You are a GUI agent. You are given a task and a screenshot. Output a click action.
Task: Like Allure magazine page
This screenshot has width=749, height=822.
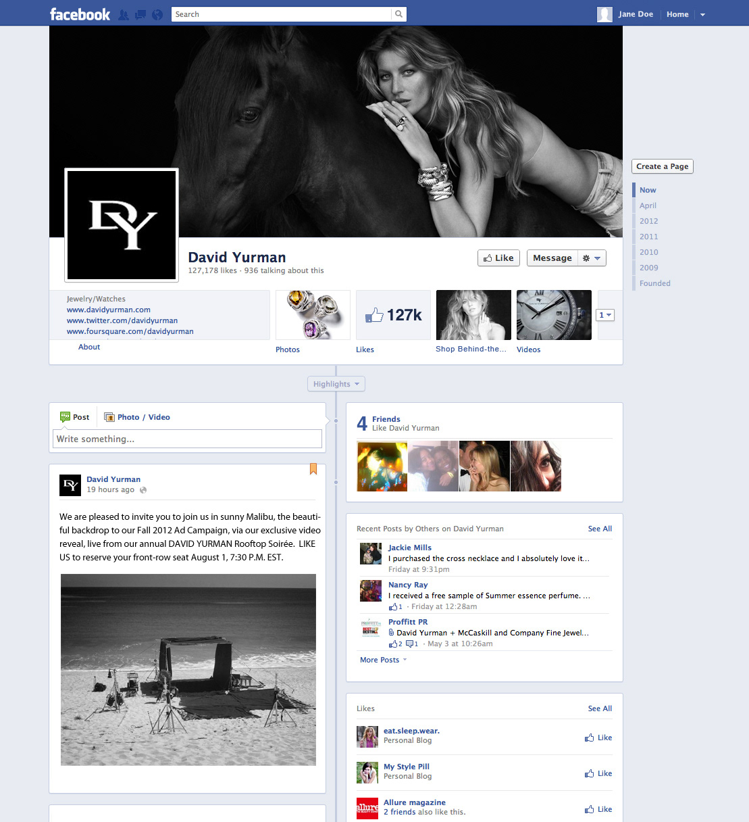(598, 809)
